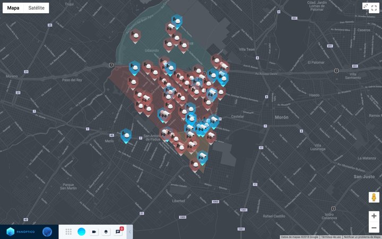The width and height of the screenshot is (382, 239).
Task: Open the video camera panel
Action: pyautogui.click(x=94, y=232)
